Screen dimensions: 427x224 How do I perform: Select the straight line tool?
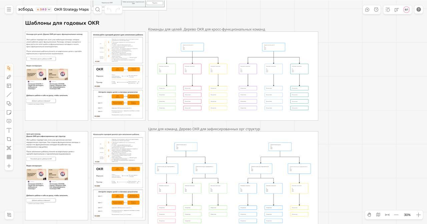coord(9,95)
